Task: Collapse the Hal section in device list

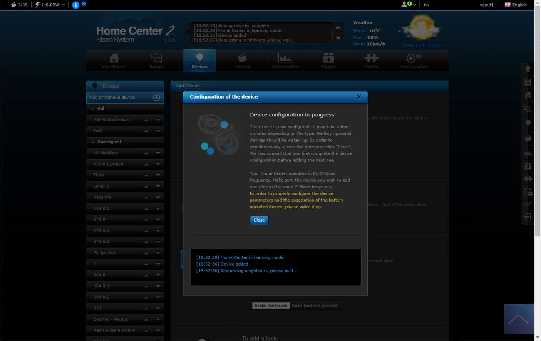Action: click(x=93, y=109)
